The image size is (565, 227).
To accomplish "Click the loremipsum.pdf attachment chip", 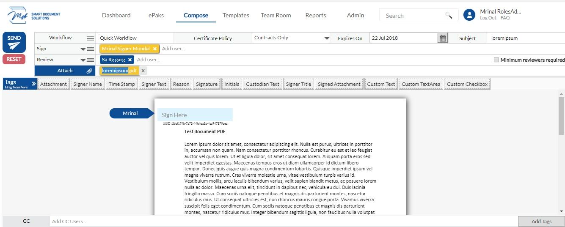I will pyautogui.click(x=119, y=71).
